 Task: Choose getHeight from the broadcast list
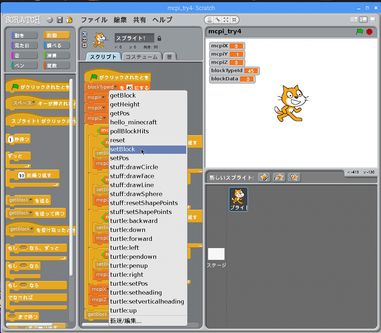coord(148,104)
